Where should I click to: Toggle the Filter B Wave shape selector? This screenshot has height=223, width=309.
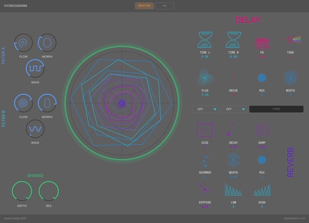click(x=35, y=128)
